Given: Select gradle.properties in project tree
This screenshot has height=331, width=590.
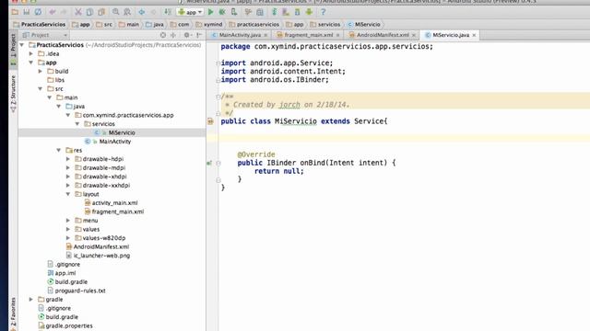Looking at the screenshot, I should [69, 325].
